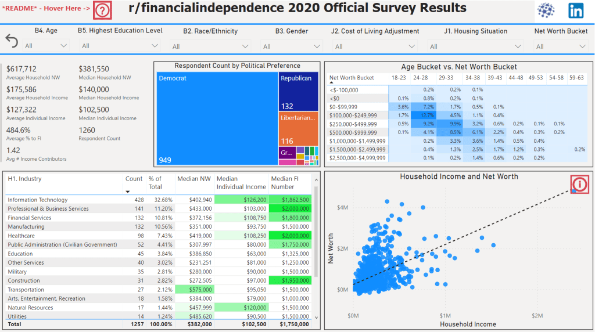
Task: Expand the B3. Gender dropdown
Action: 292,46
